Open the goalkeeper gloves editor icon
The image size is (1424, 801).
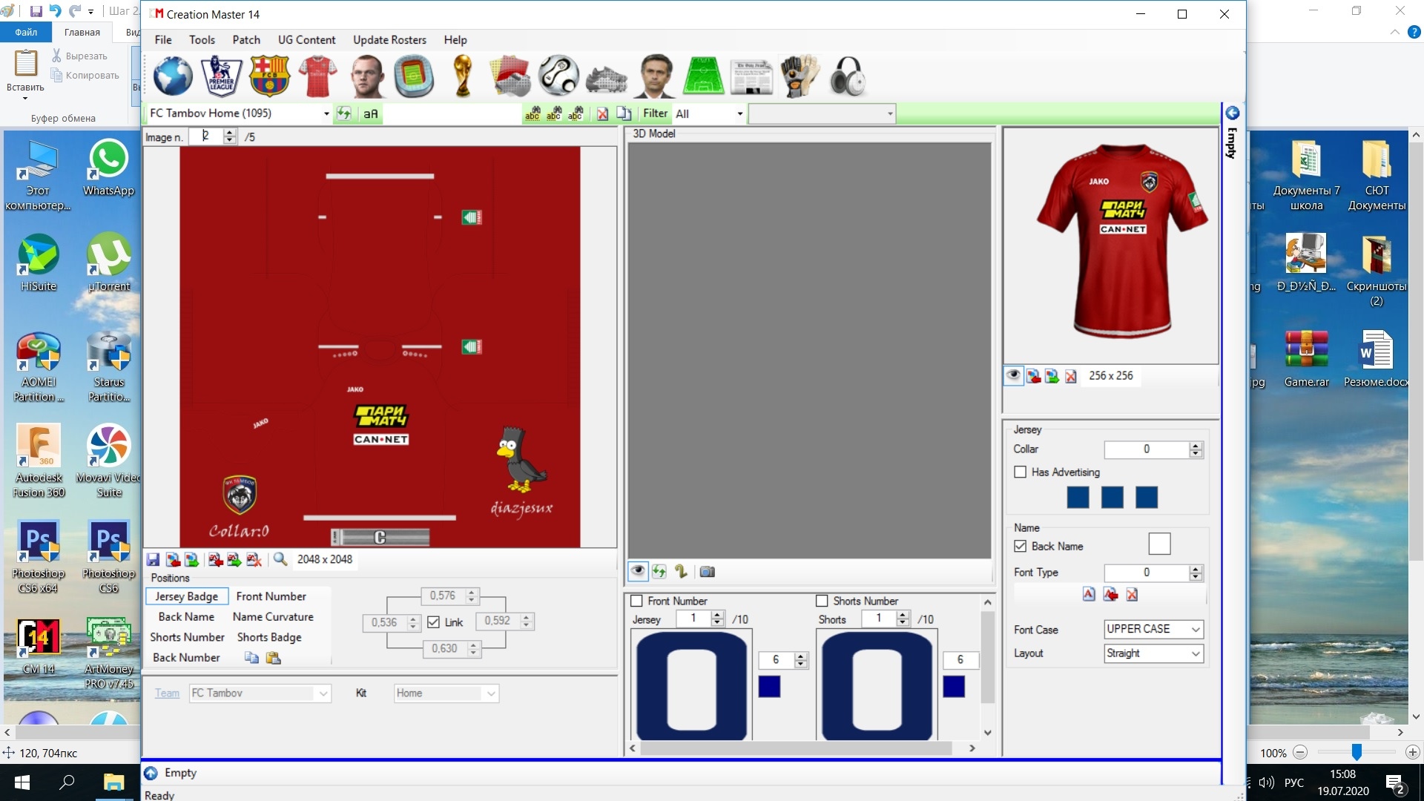click(x=800, y=76)
